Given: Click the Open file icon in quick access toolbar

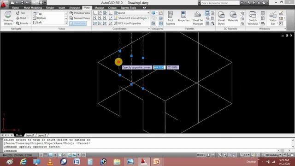Looking at the screenshot, I should tap(17, 3).
